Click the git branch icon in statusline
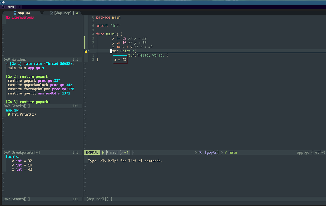 [x=108, y=153]
